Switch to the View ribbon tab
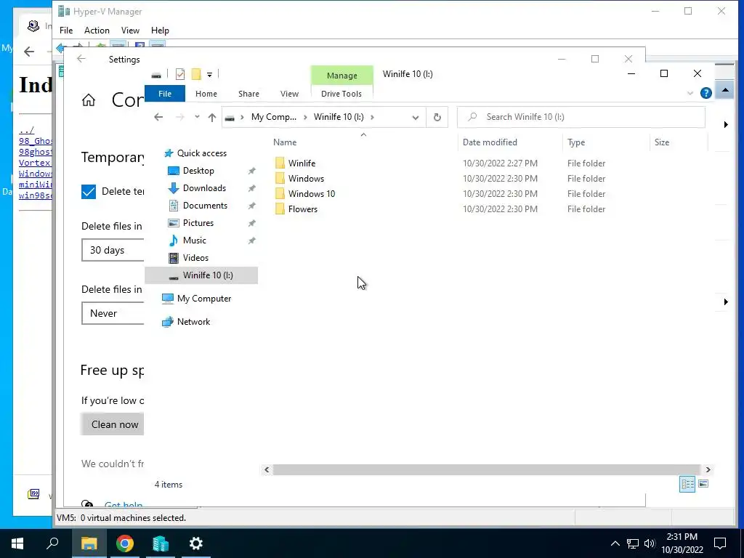The image size is (744, 558). pos(289,94)
